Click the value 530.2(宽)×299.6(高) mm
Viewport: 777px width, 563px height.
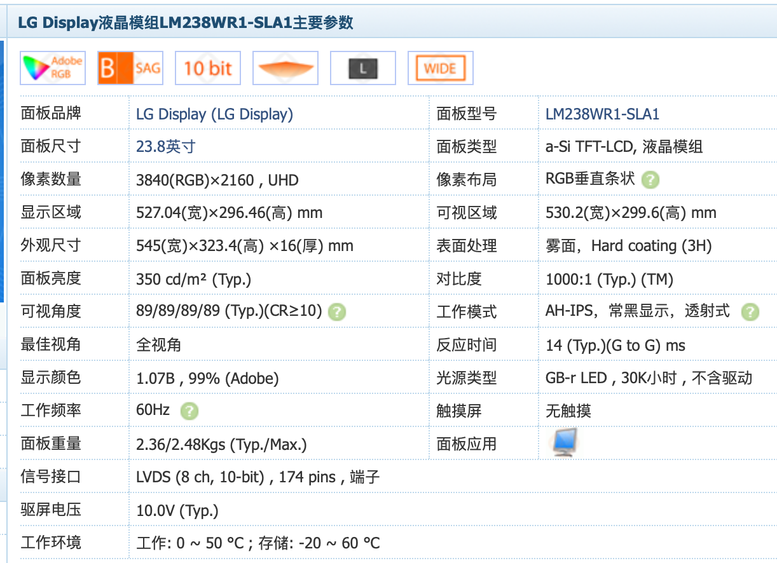[631, 213]
